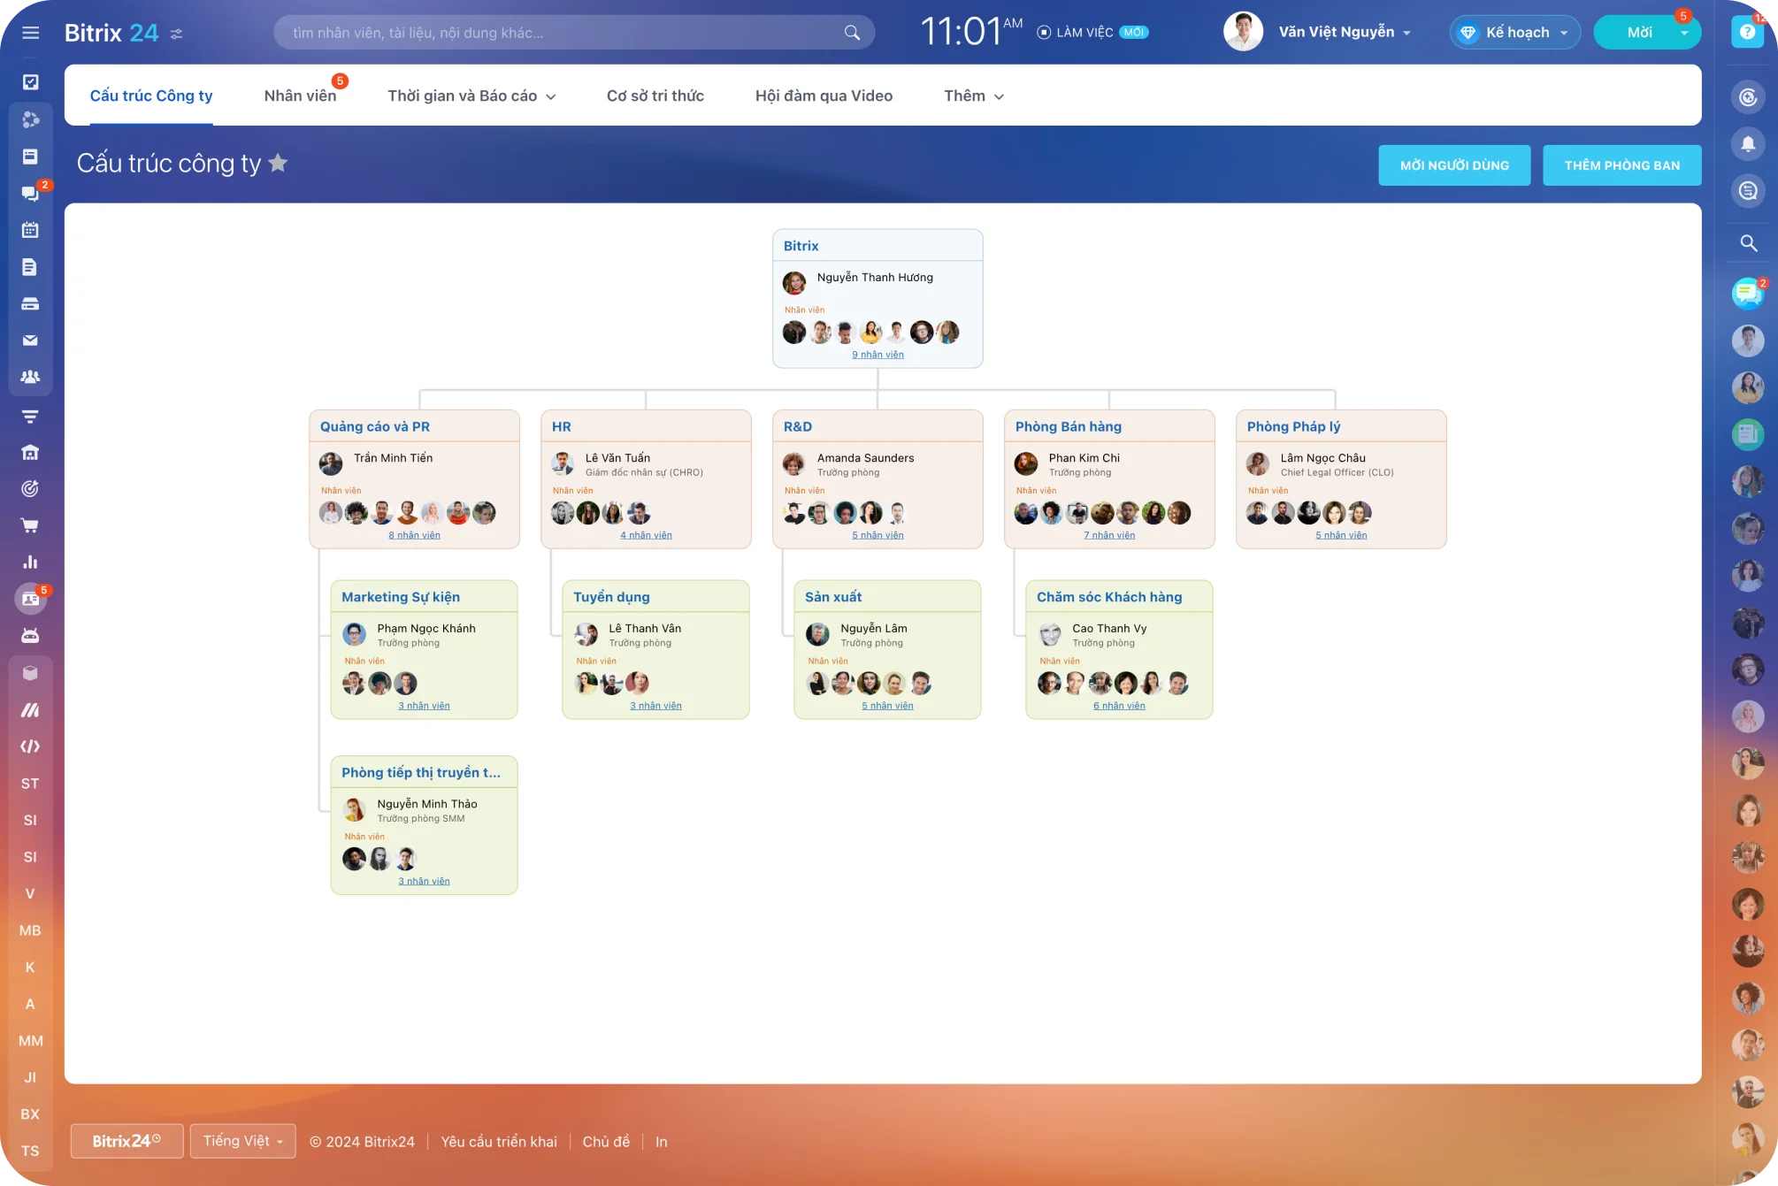Expand the Thời gian và Báo cáo dropdown
The height and width of the screenshot is (1186, 1778).
coord(471,96)
